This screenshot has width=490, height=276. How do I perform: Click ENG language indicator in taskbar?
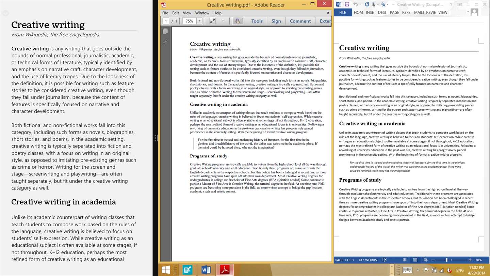coord(460,270)
